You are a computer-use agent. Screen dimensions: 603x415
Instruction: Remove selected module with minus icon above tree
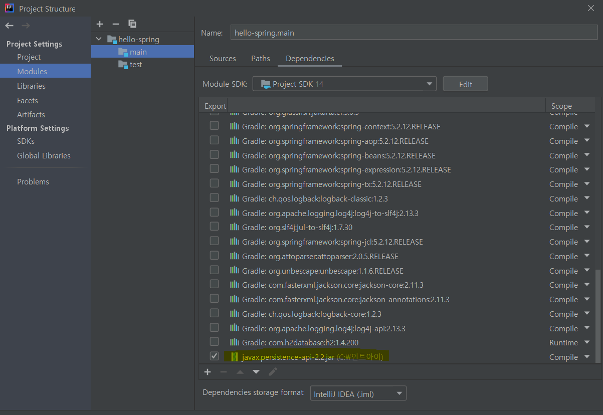pyautogui.click(x=116, y=24)
